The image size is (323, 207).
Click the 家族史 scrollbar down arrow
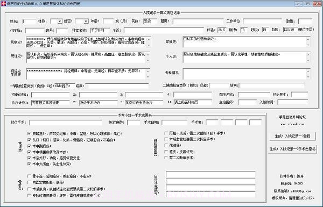[308, 45]
